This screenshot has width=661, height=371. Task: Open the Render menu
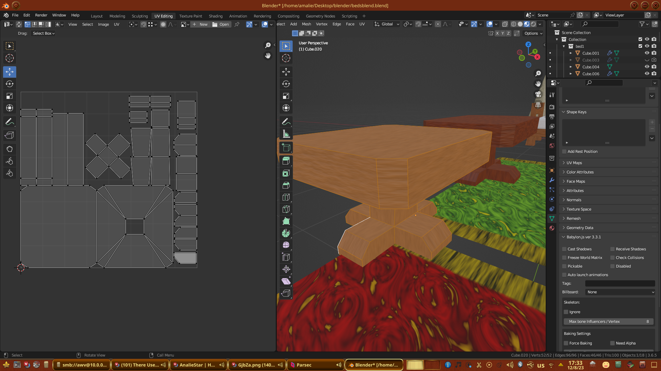(x=41, y=15)
